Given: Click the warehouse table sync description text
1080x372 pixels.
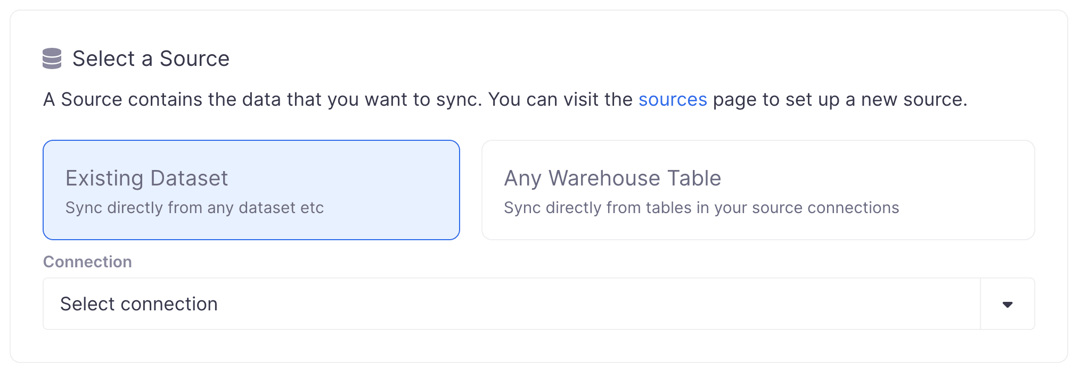Looking at the screenshot, I should (701, 208).
